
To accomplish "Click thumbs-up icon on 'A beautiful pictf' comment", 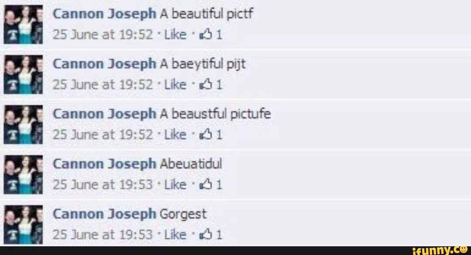I will (x=206, y=35).
